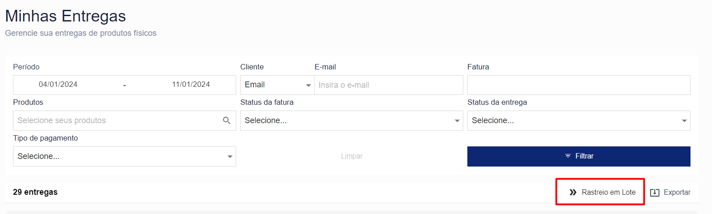Apply filters with the Filtrar button
Viewport: 712px width, 214px height.
pos(579,156)
